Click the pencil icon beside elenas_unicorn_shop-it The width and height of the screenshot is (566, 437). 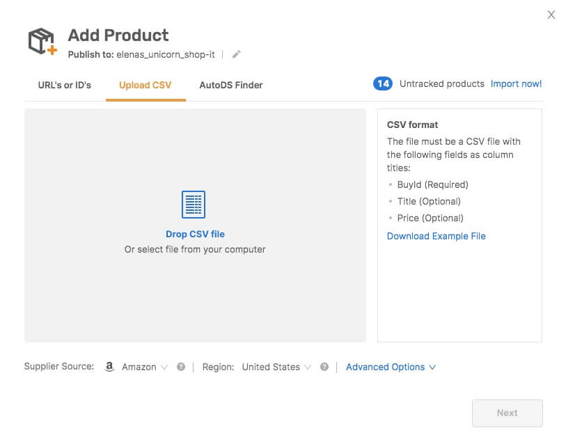pos(236,54)
